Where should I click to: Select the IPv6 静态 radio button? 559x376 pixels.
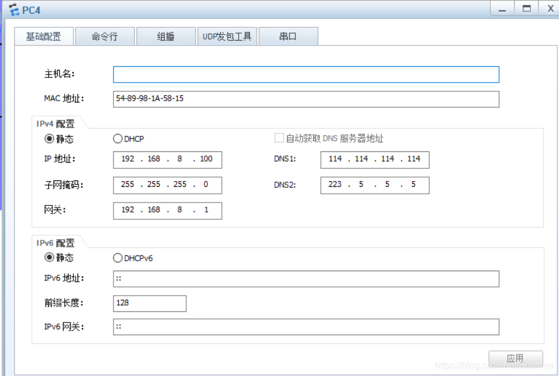[x=49, y=257]
